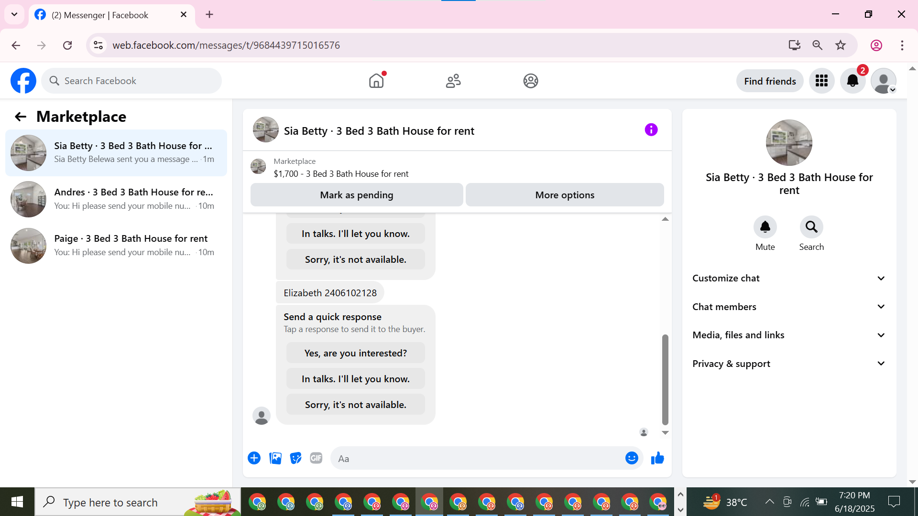Screen dimensions: 918x516
Task: Open large listing photo in right panel
Action: tap(789, 142)
